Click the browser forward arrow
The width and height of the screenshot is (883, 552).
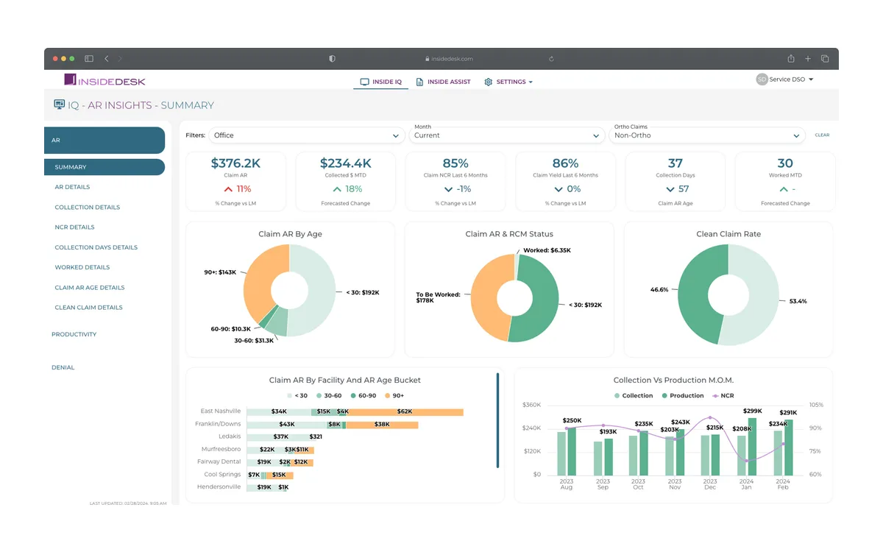[x=120, y=59]
